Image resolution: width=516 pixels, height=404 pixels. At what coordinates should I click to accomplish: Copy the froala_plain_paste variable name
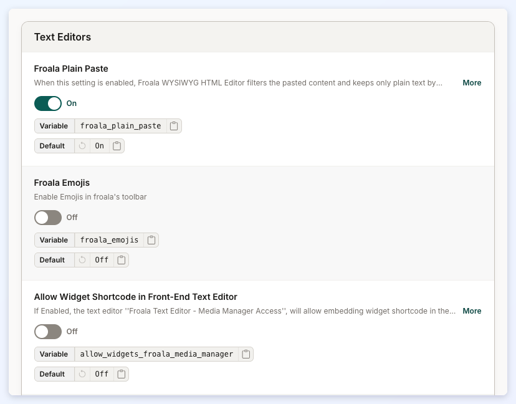click(174, 126)
